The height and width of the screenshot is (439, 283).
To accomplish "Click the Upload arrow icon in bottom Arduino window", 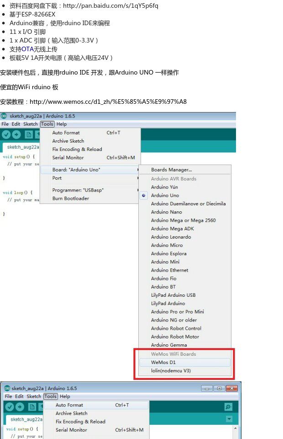I will click(x=20, y=407).
